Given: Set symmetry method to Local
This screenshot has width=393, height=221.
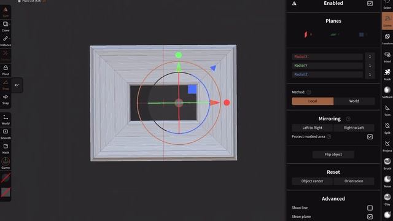Looking at the screenshot, I should [x=313, y=101].
